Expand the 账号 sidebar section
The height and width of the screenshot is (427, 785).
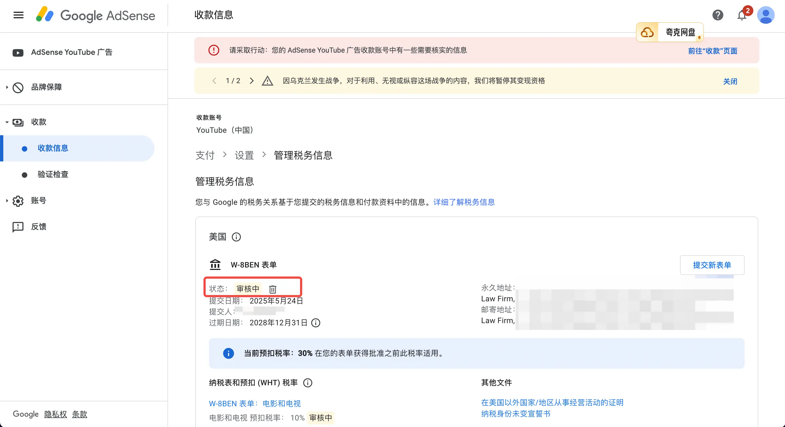[x=7, y=201]
